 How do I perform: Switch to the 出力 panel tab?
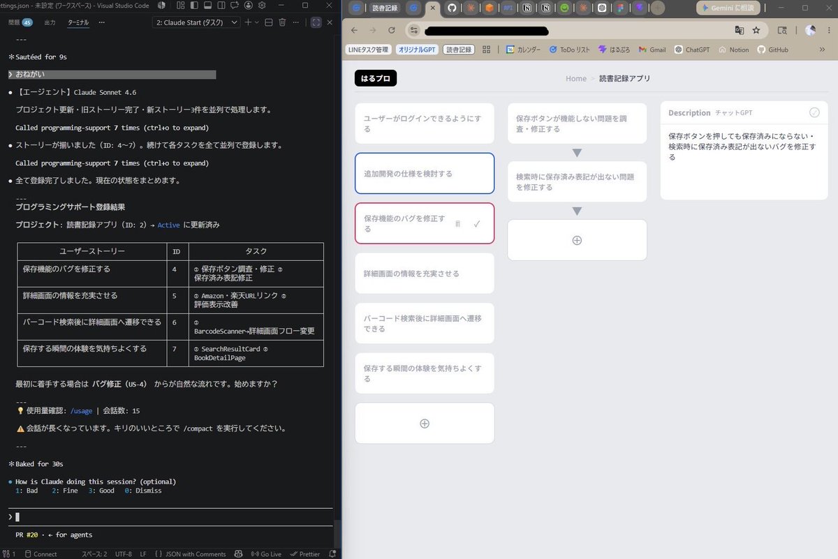(50, 22)
